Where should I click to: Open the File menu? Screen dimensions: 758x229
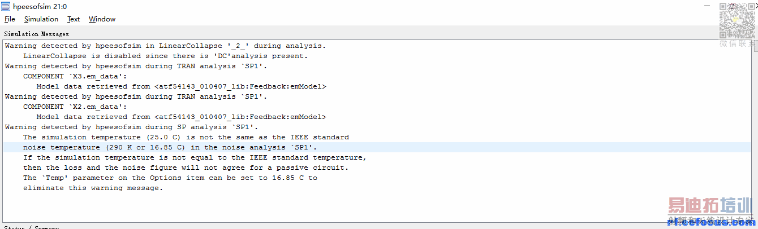coord(10,19)
